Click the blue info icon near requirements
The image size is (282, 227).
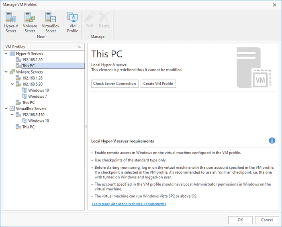(272, 141)
